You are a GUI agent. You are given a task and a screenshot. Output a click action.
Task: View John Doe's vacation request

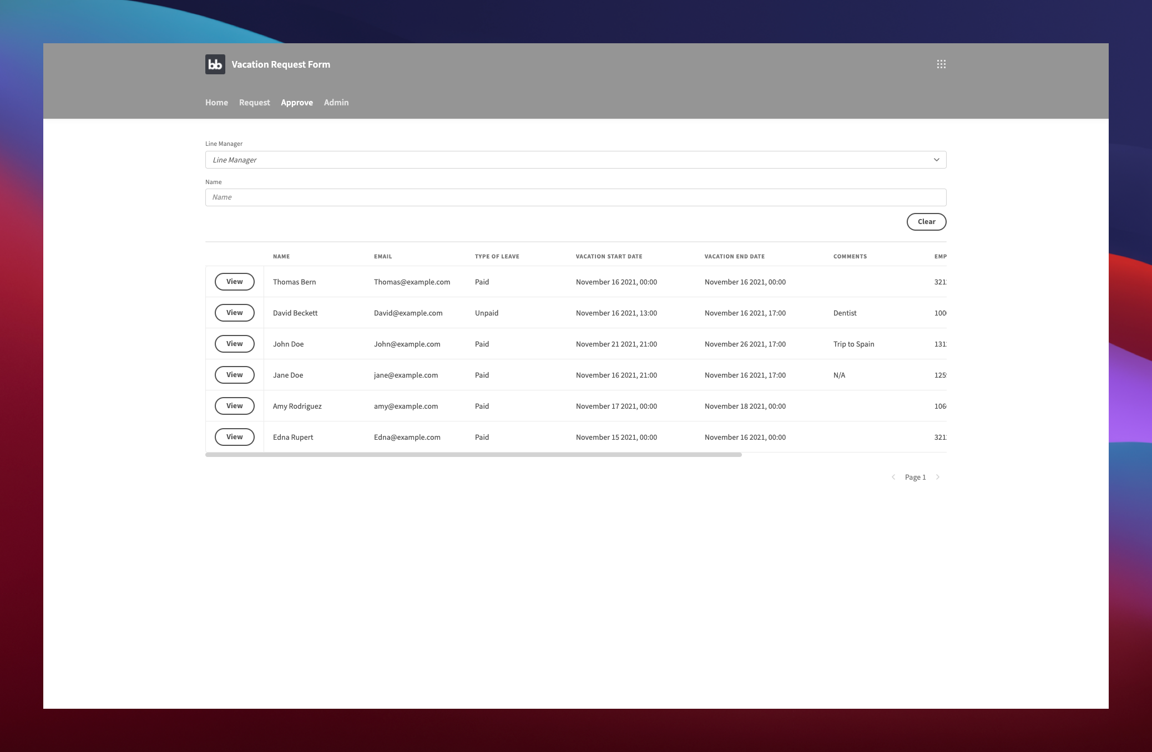click(x=234, y=343)
